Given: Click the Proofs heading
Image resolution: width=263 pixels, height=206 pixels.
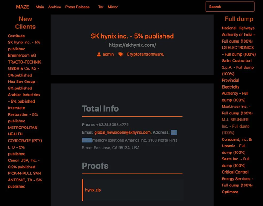Looking at the screenshot, I should (95, 166).
